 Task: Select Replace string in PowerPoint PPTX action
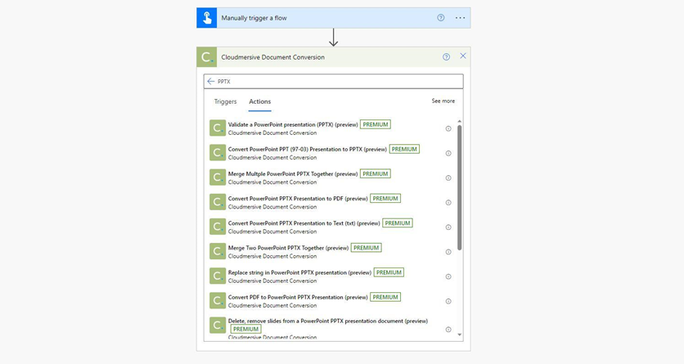(x=299, y=272)
